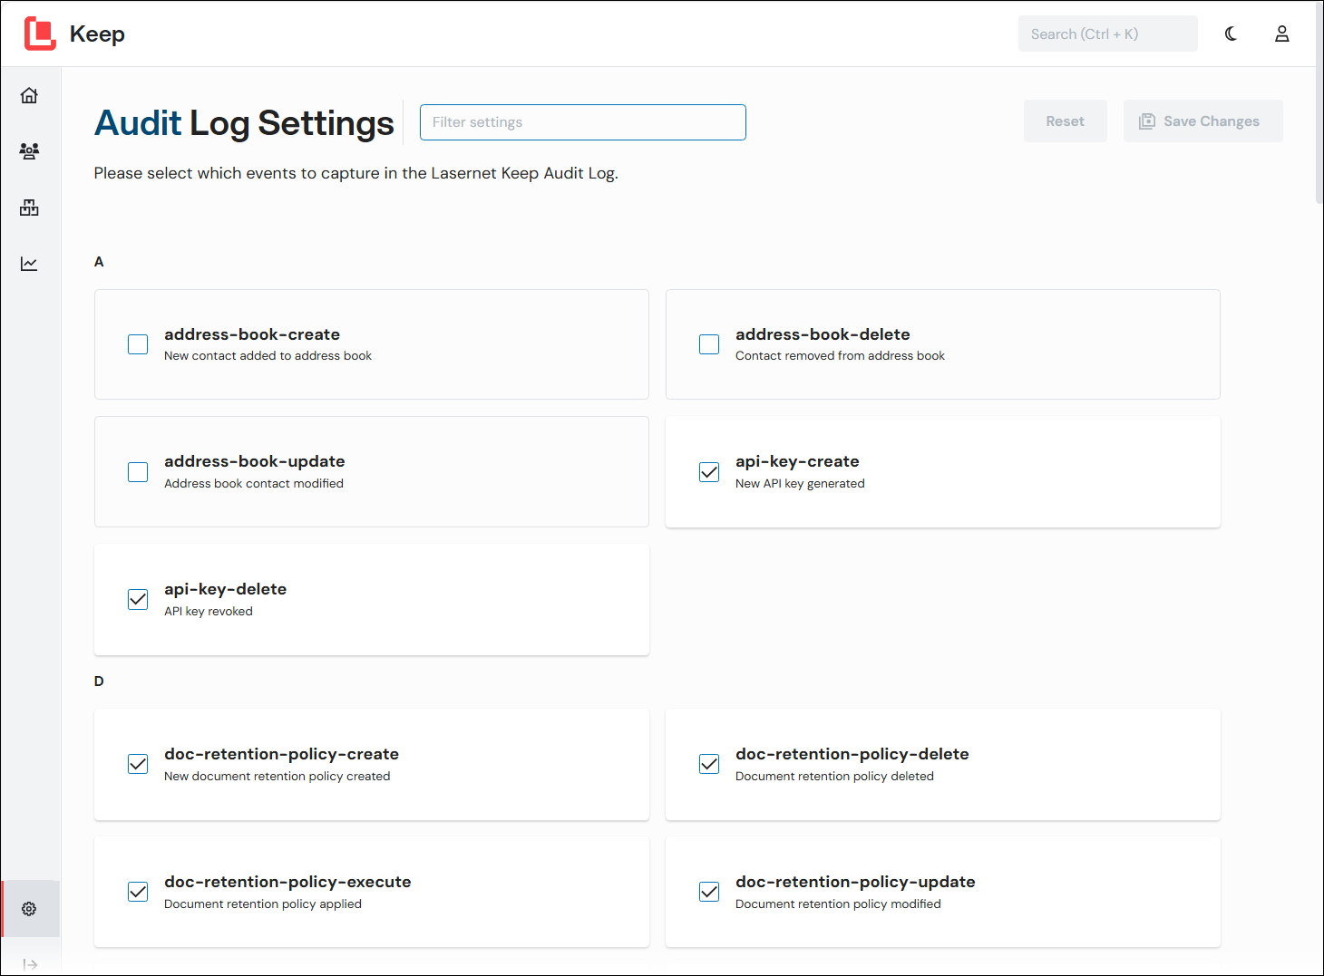Click 'Document retention policy applied' text
Screen dimensions: 1324x976
point(263,904)
